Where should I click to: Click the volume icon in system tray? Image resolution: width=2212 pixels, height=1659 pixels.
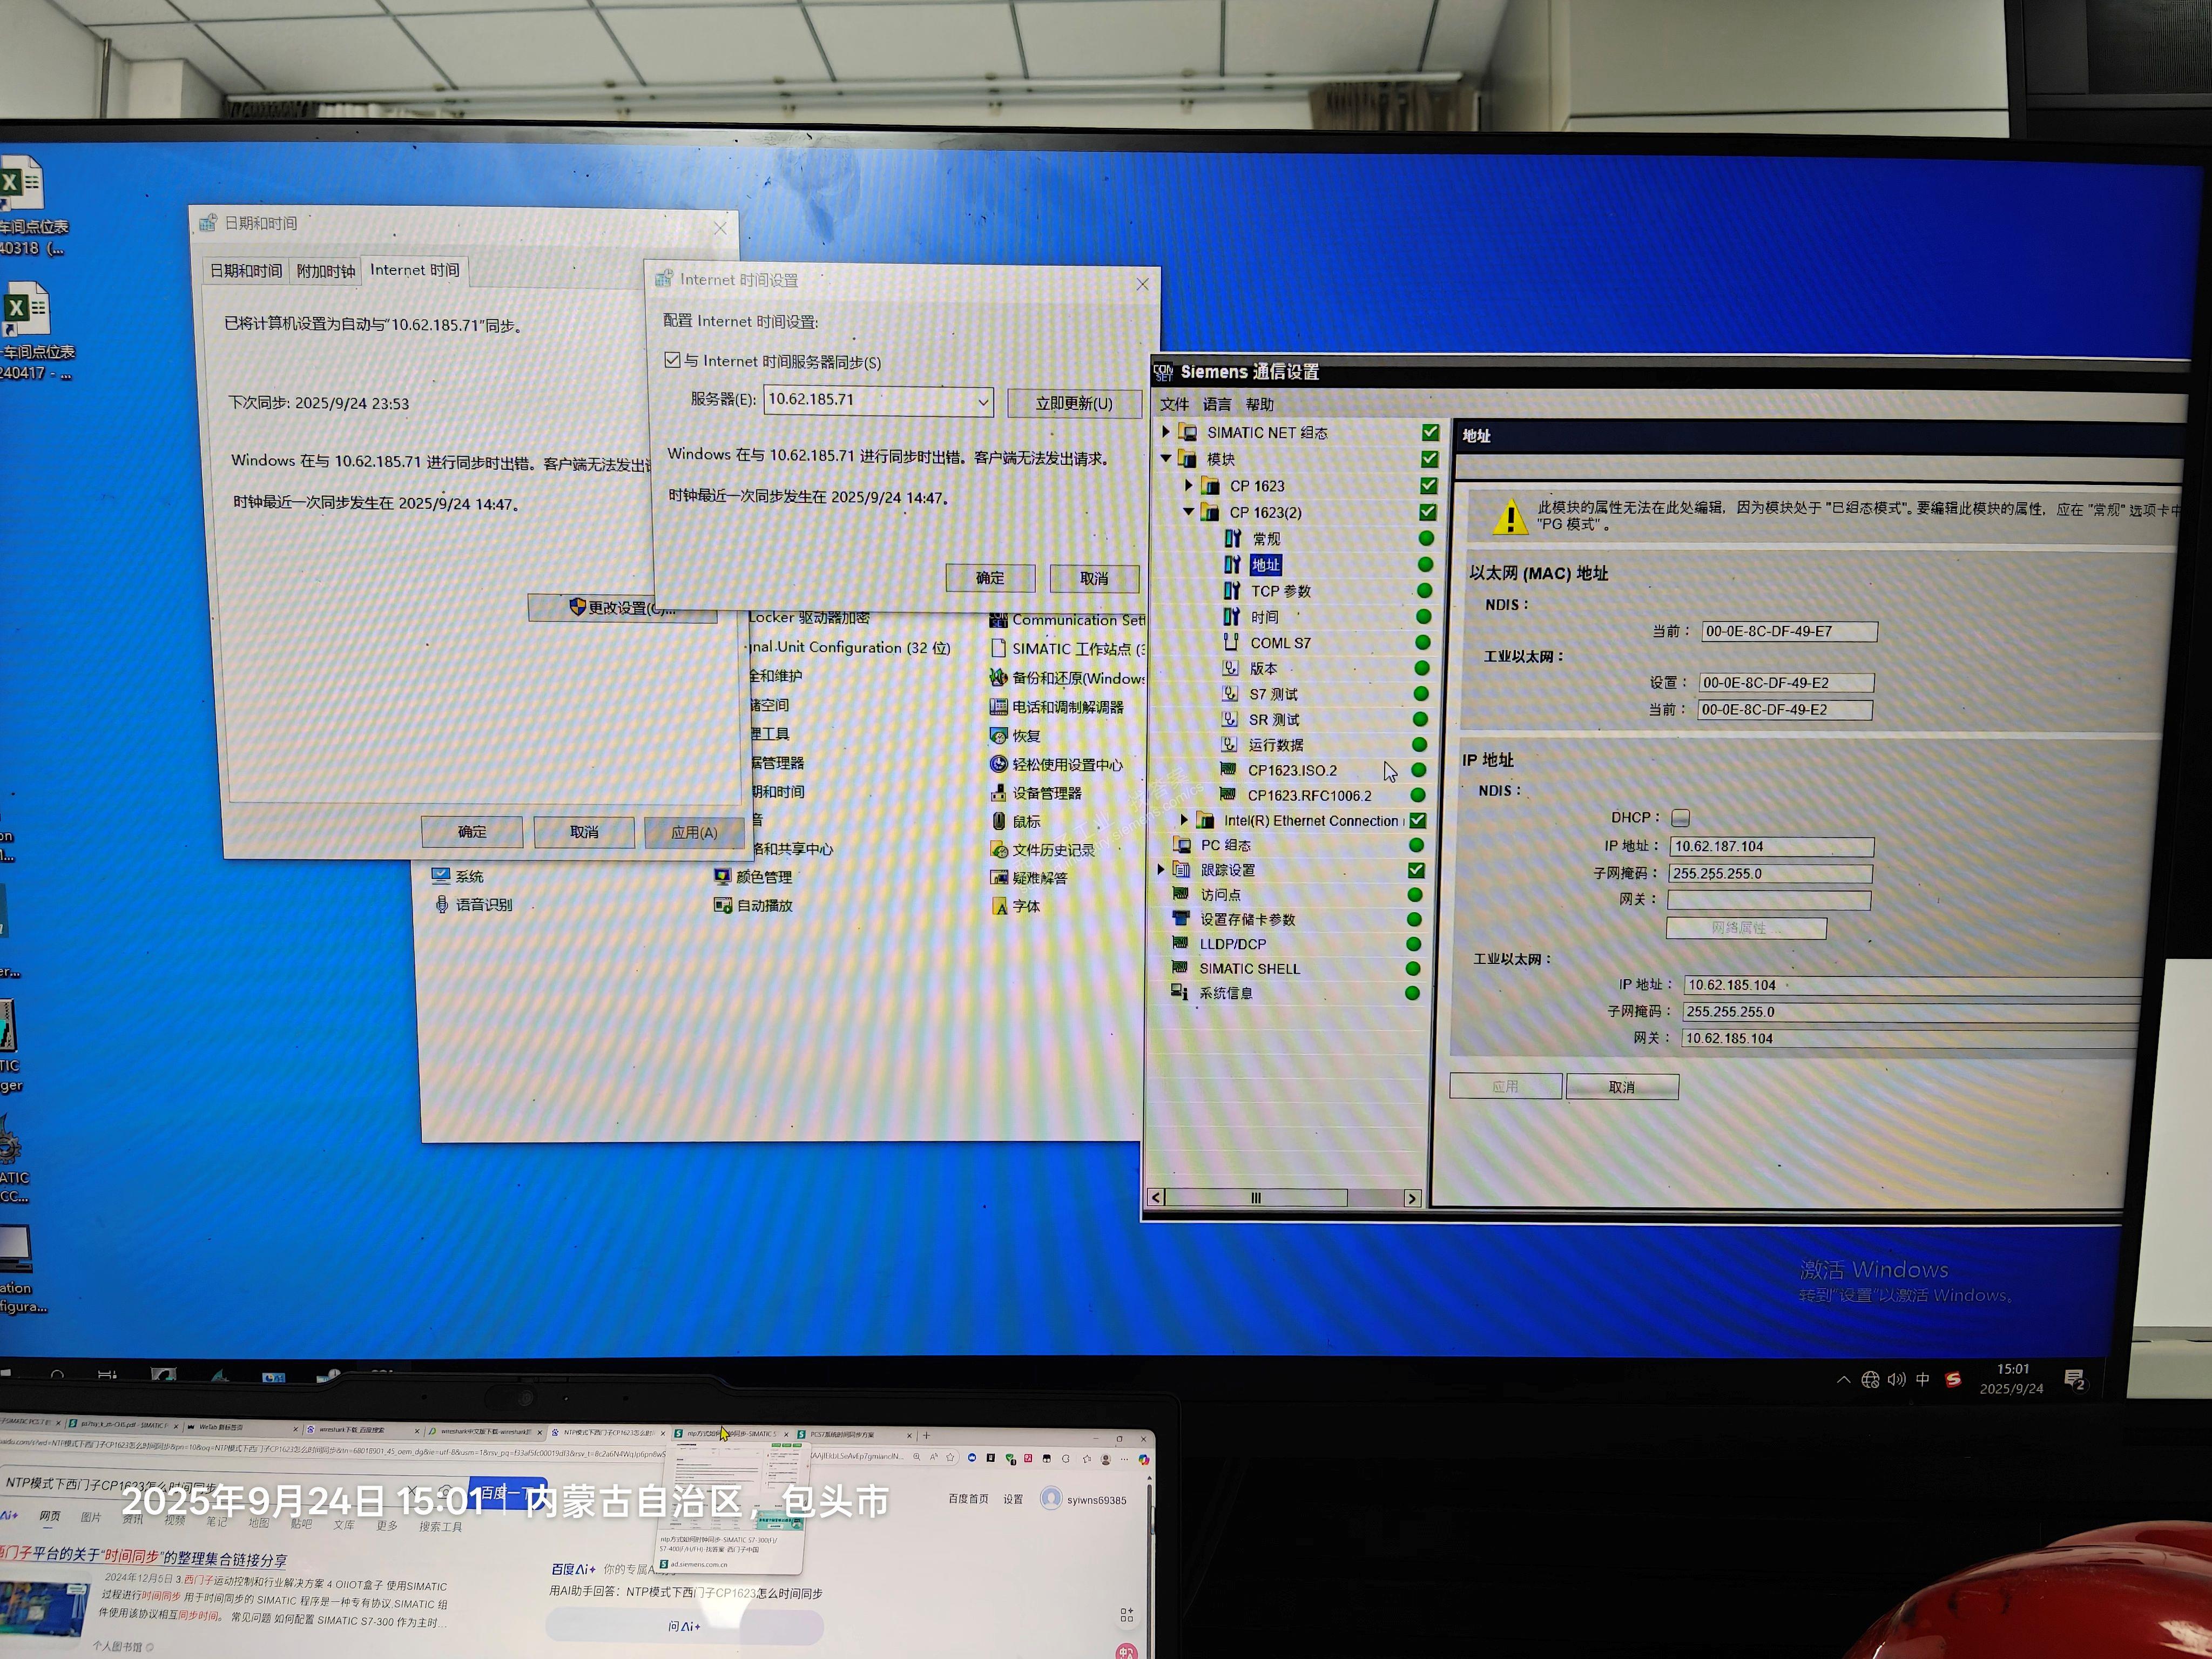point(1896,1380)
